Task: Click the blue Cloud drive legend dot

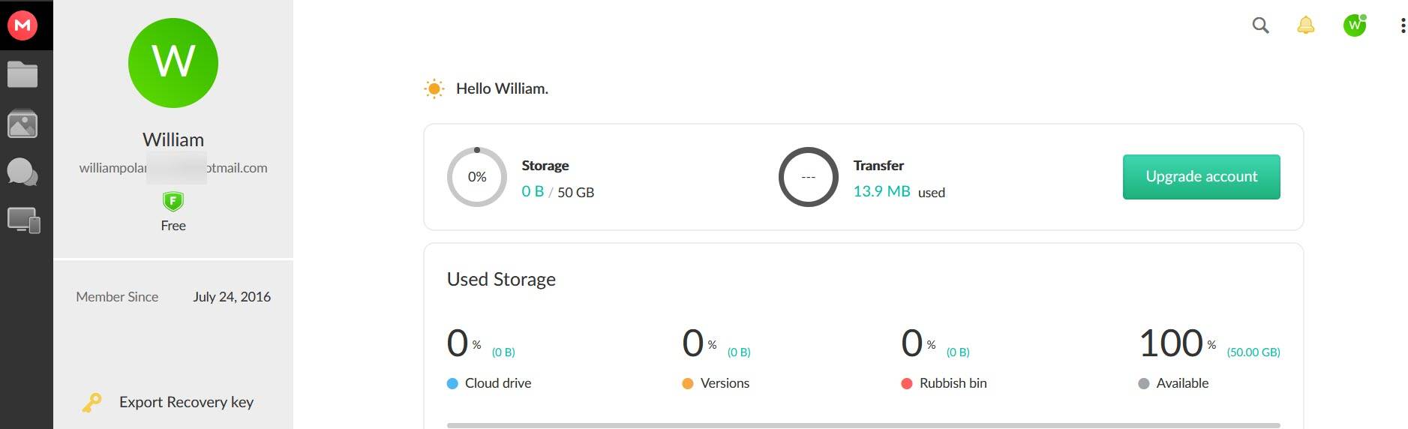Action: pos(452,383)
